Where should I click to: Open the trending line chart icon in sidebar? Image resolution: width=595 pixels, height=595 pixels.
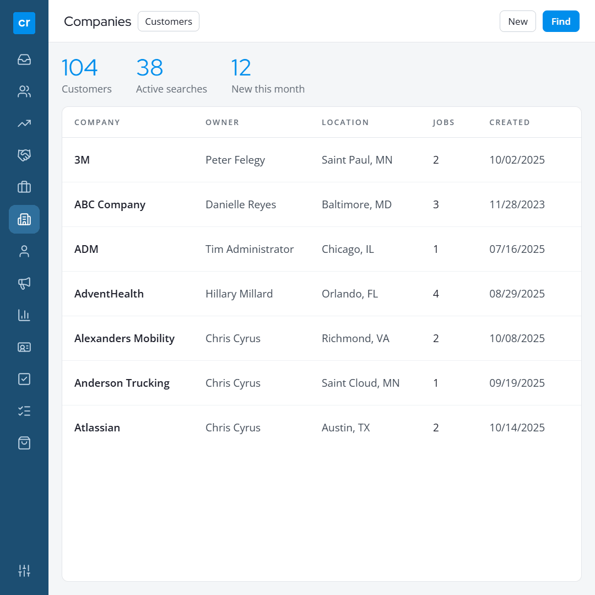24,123
